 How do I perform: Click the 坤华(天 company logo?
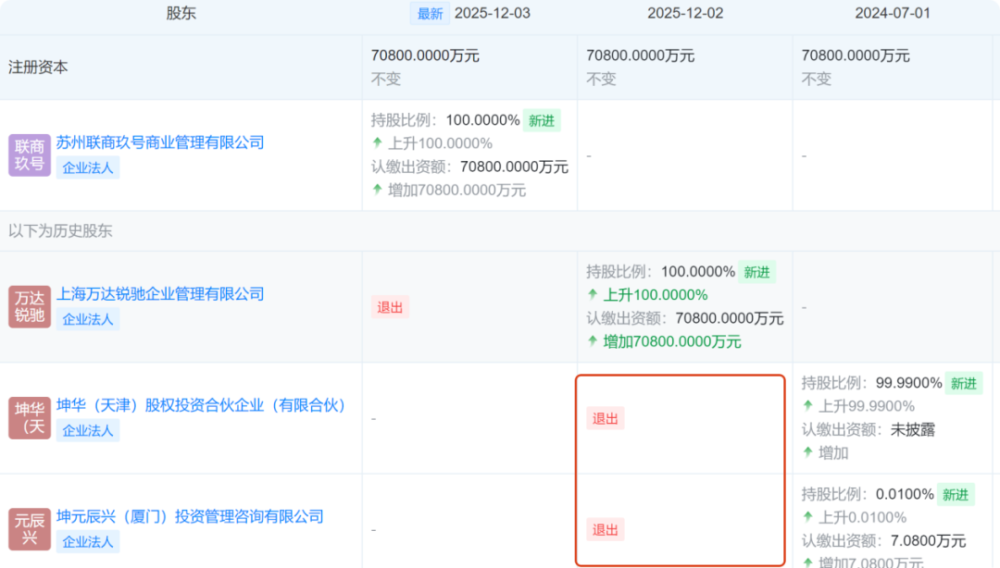click(29, 417)
